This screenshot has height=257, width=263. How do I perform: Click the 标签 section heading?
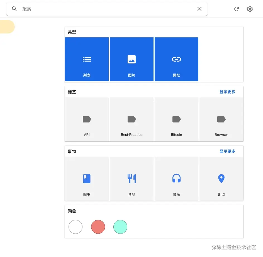[x=72, y=92]
